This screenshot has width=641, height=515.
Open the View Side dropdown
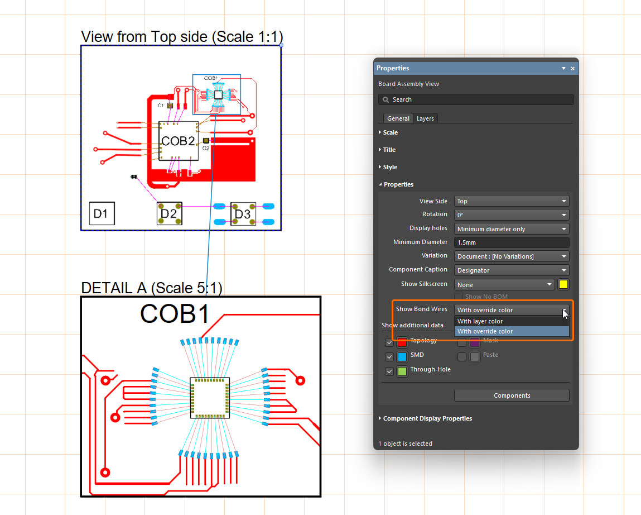(x=512, y=201)
